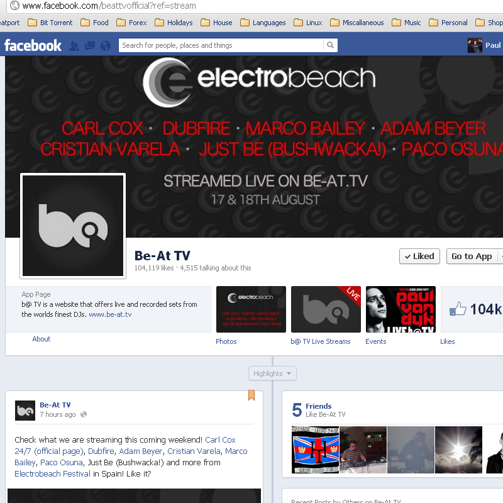Click the browser address bar URL

109,6
